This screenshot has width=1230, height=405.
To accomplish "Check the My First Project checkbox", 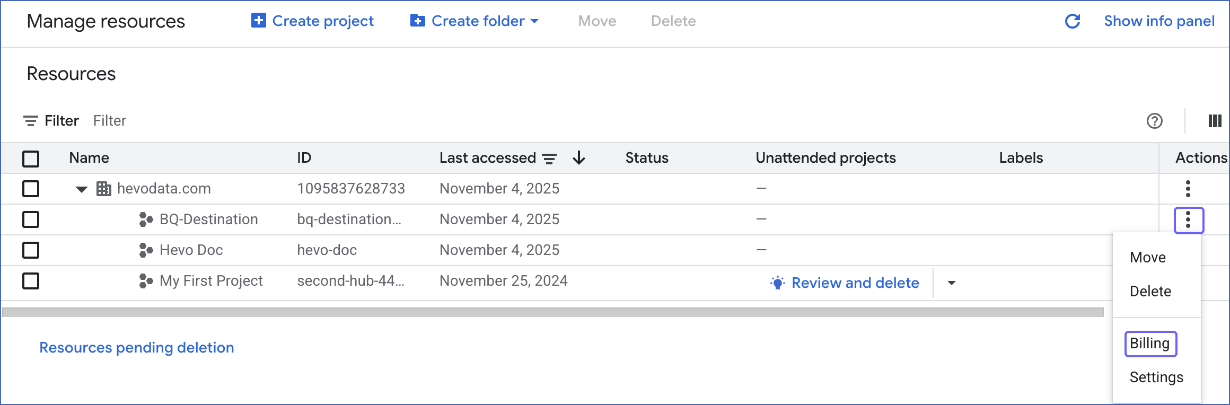I will 31,281.
